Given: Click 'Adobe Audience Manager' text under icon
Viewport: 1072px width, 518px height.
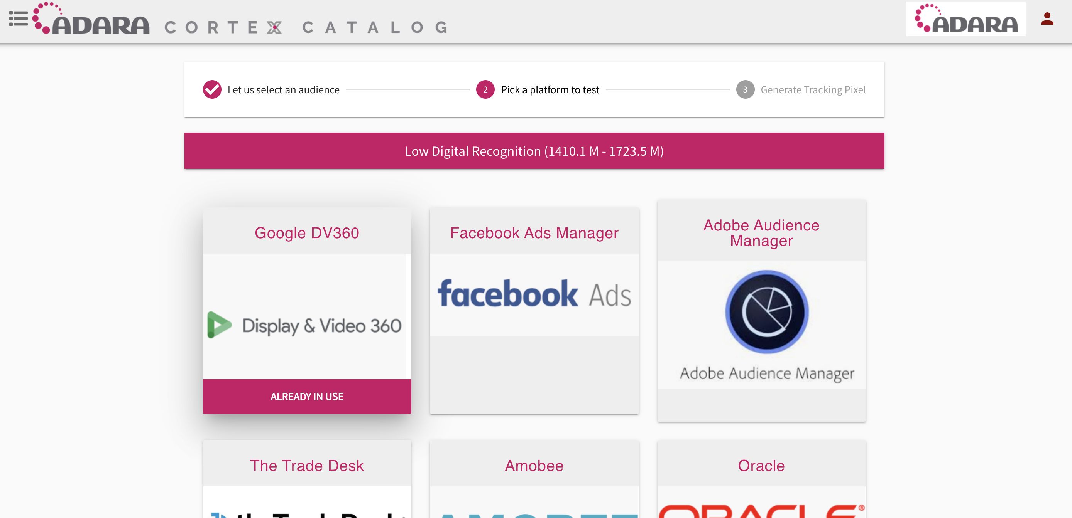Looking at the screenshot, I should tap(767, 373).
